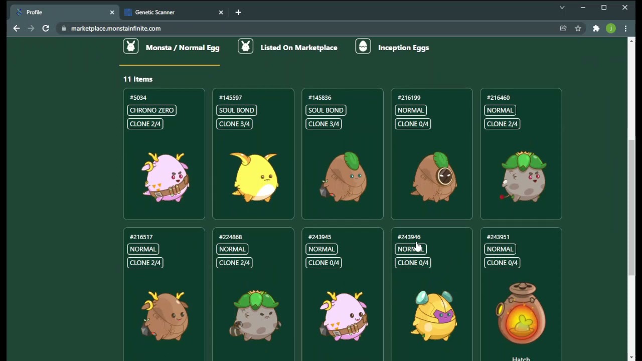Open the browser extensions puzzle icon

[596, 29]
